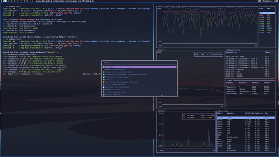This screenshot has height=157, width=279.
Task: Select the /@home mount disk row
Action: point(250,89)
